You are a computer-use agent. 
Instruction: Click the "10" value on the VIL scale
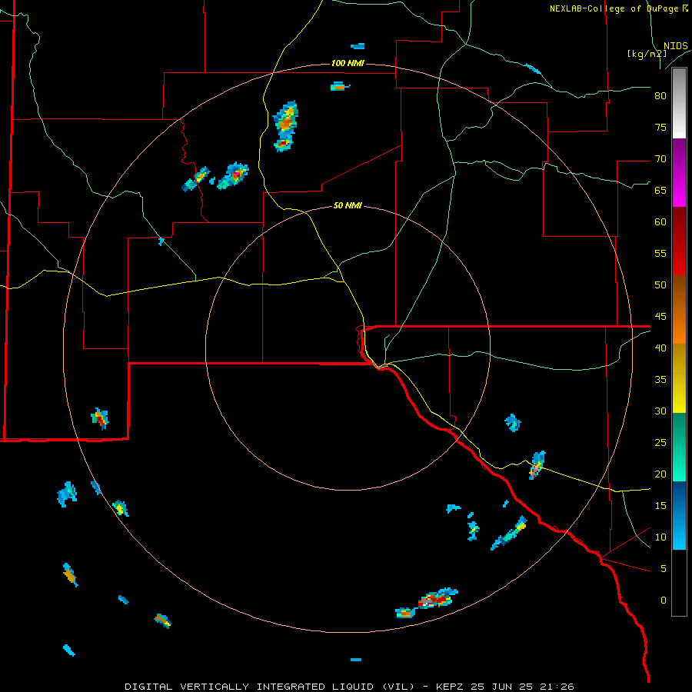click(660, 537)
